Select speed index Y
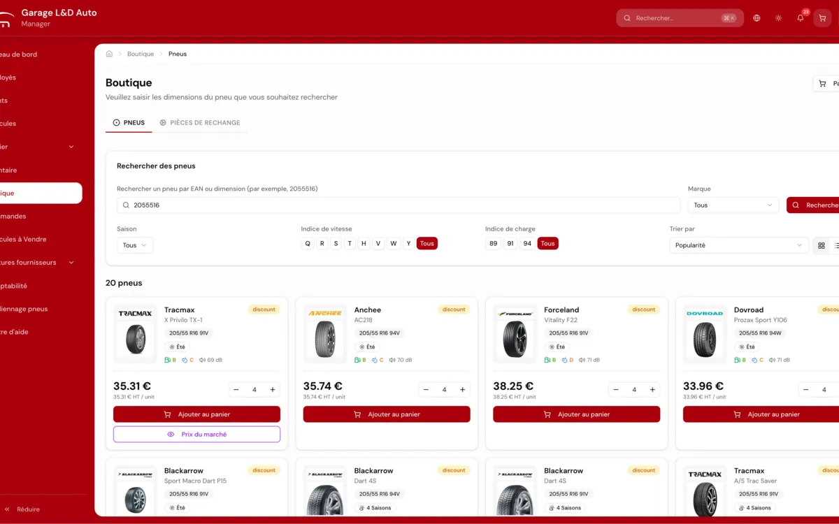 click(x=408, y=244)
